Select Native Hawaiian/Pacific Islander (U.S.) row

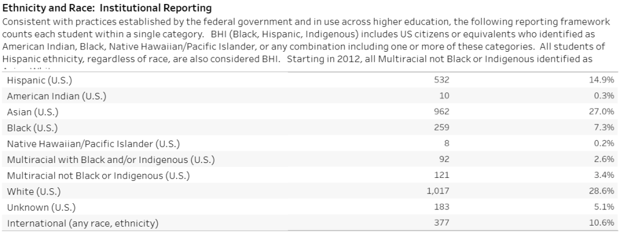pos(310,143)
